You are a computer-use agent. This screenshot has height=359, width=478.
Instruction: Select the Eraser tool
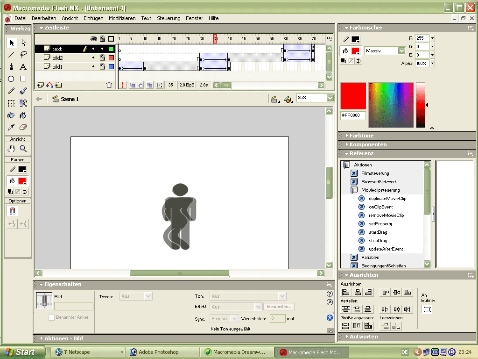pyautogui.click(x=23, y=127)
